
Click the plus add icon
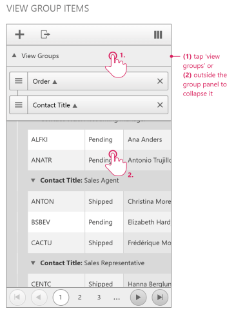(x=19, y=34)
